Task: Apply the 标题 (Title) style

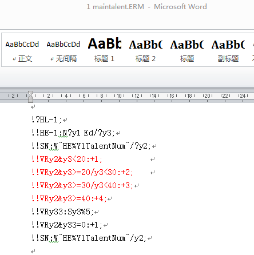Action: pos(187,50)
